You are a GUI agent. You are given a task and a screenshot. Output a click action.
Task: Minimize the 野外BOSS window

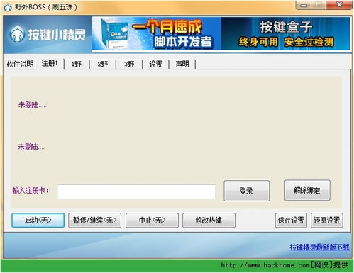tap(304, 5)
